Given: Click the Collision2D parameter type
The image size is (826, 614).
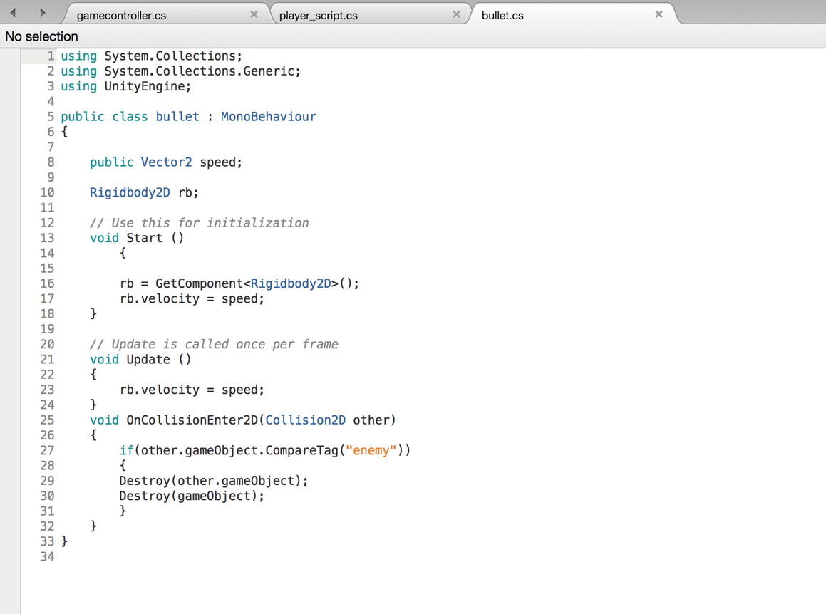Looking at the screenshot, I should pos(305,420).
